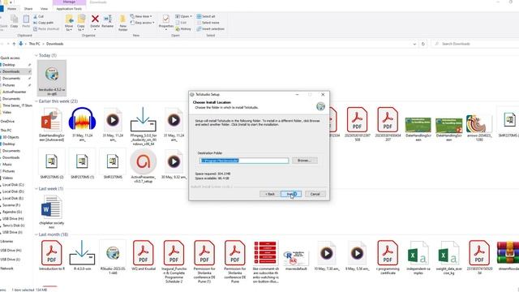Open the Move to dropdown
Image resolution: width=519 pixels, height=292 pixels.
pyautogui.click(x=69, y=24)
